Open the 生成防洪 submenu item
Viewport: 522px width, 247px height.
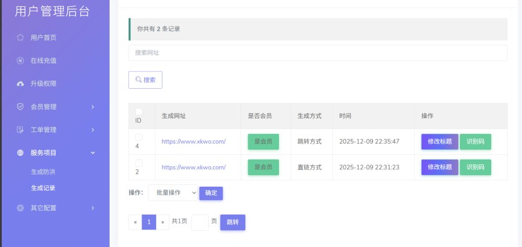43,172
